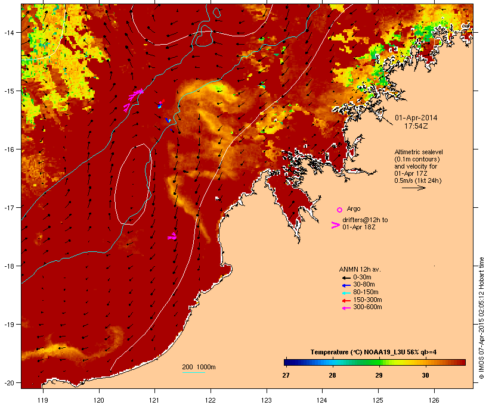Click the longitude label 125
This screenshot has width=489, height=405.
378,400
